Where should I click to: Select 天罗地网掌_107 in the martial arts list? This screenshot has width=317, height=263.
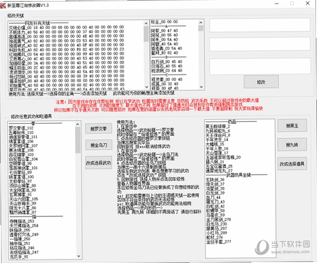23,146
